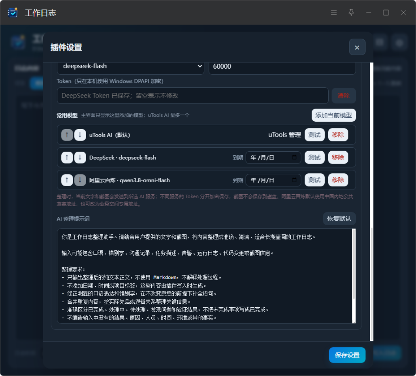
Task: Click the 添加当前模型 button
Action: pos(333,115)
